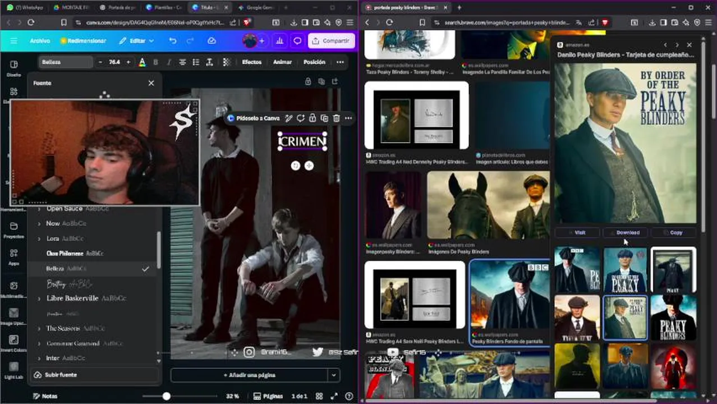Redo action in Canva toolbar
Viewport: 717px width, 404px height.
point(190,41)
